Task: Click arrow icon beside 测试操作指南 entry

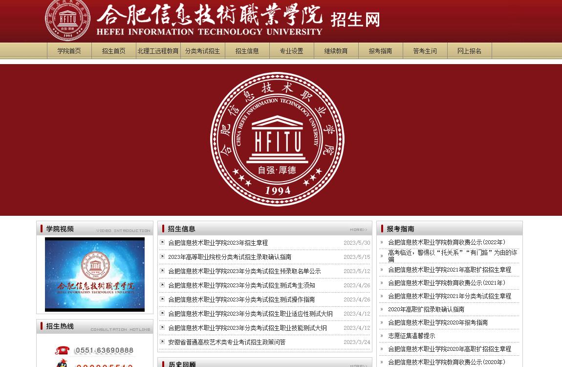Action: pos(162,299)
